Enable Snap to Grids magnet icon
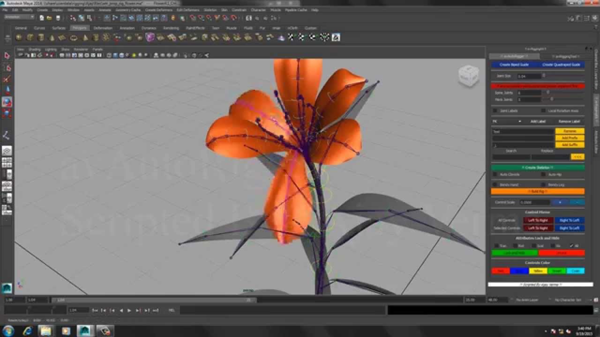600x337 pixels. coord(193,18)
